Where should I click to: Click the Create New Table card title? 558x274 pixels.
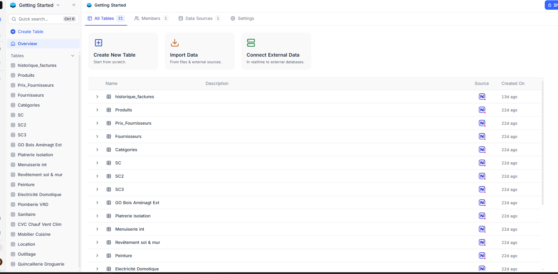[x=114, y=55]
